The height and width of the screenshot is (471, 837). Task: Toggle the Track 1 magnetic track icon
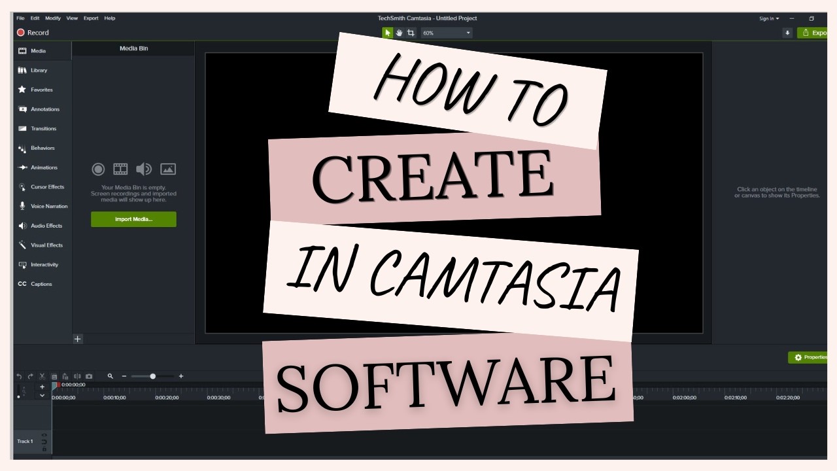tap(44, 442)
